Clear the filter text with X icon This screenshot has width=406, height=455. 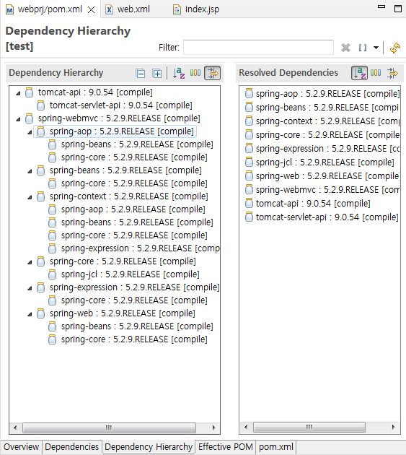click(x=345, y=48)
